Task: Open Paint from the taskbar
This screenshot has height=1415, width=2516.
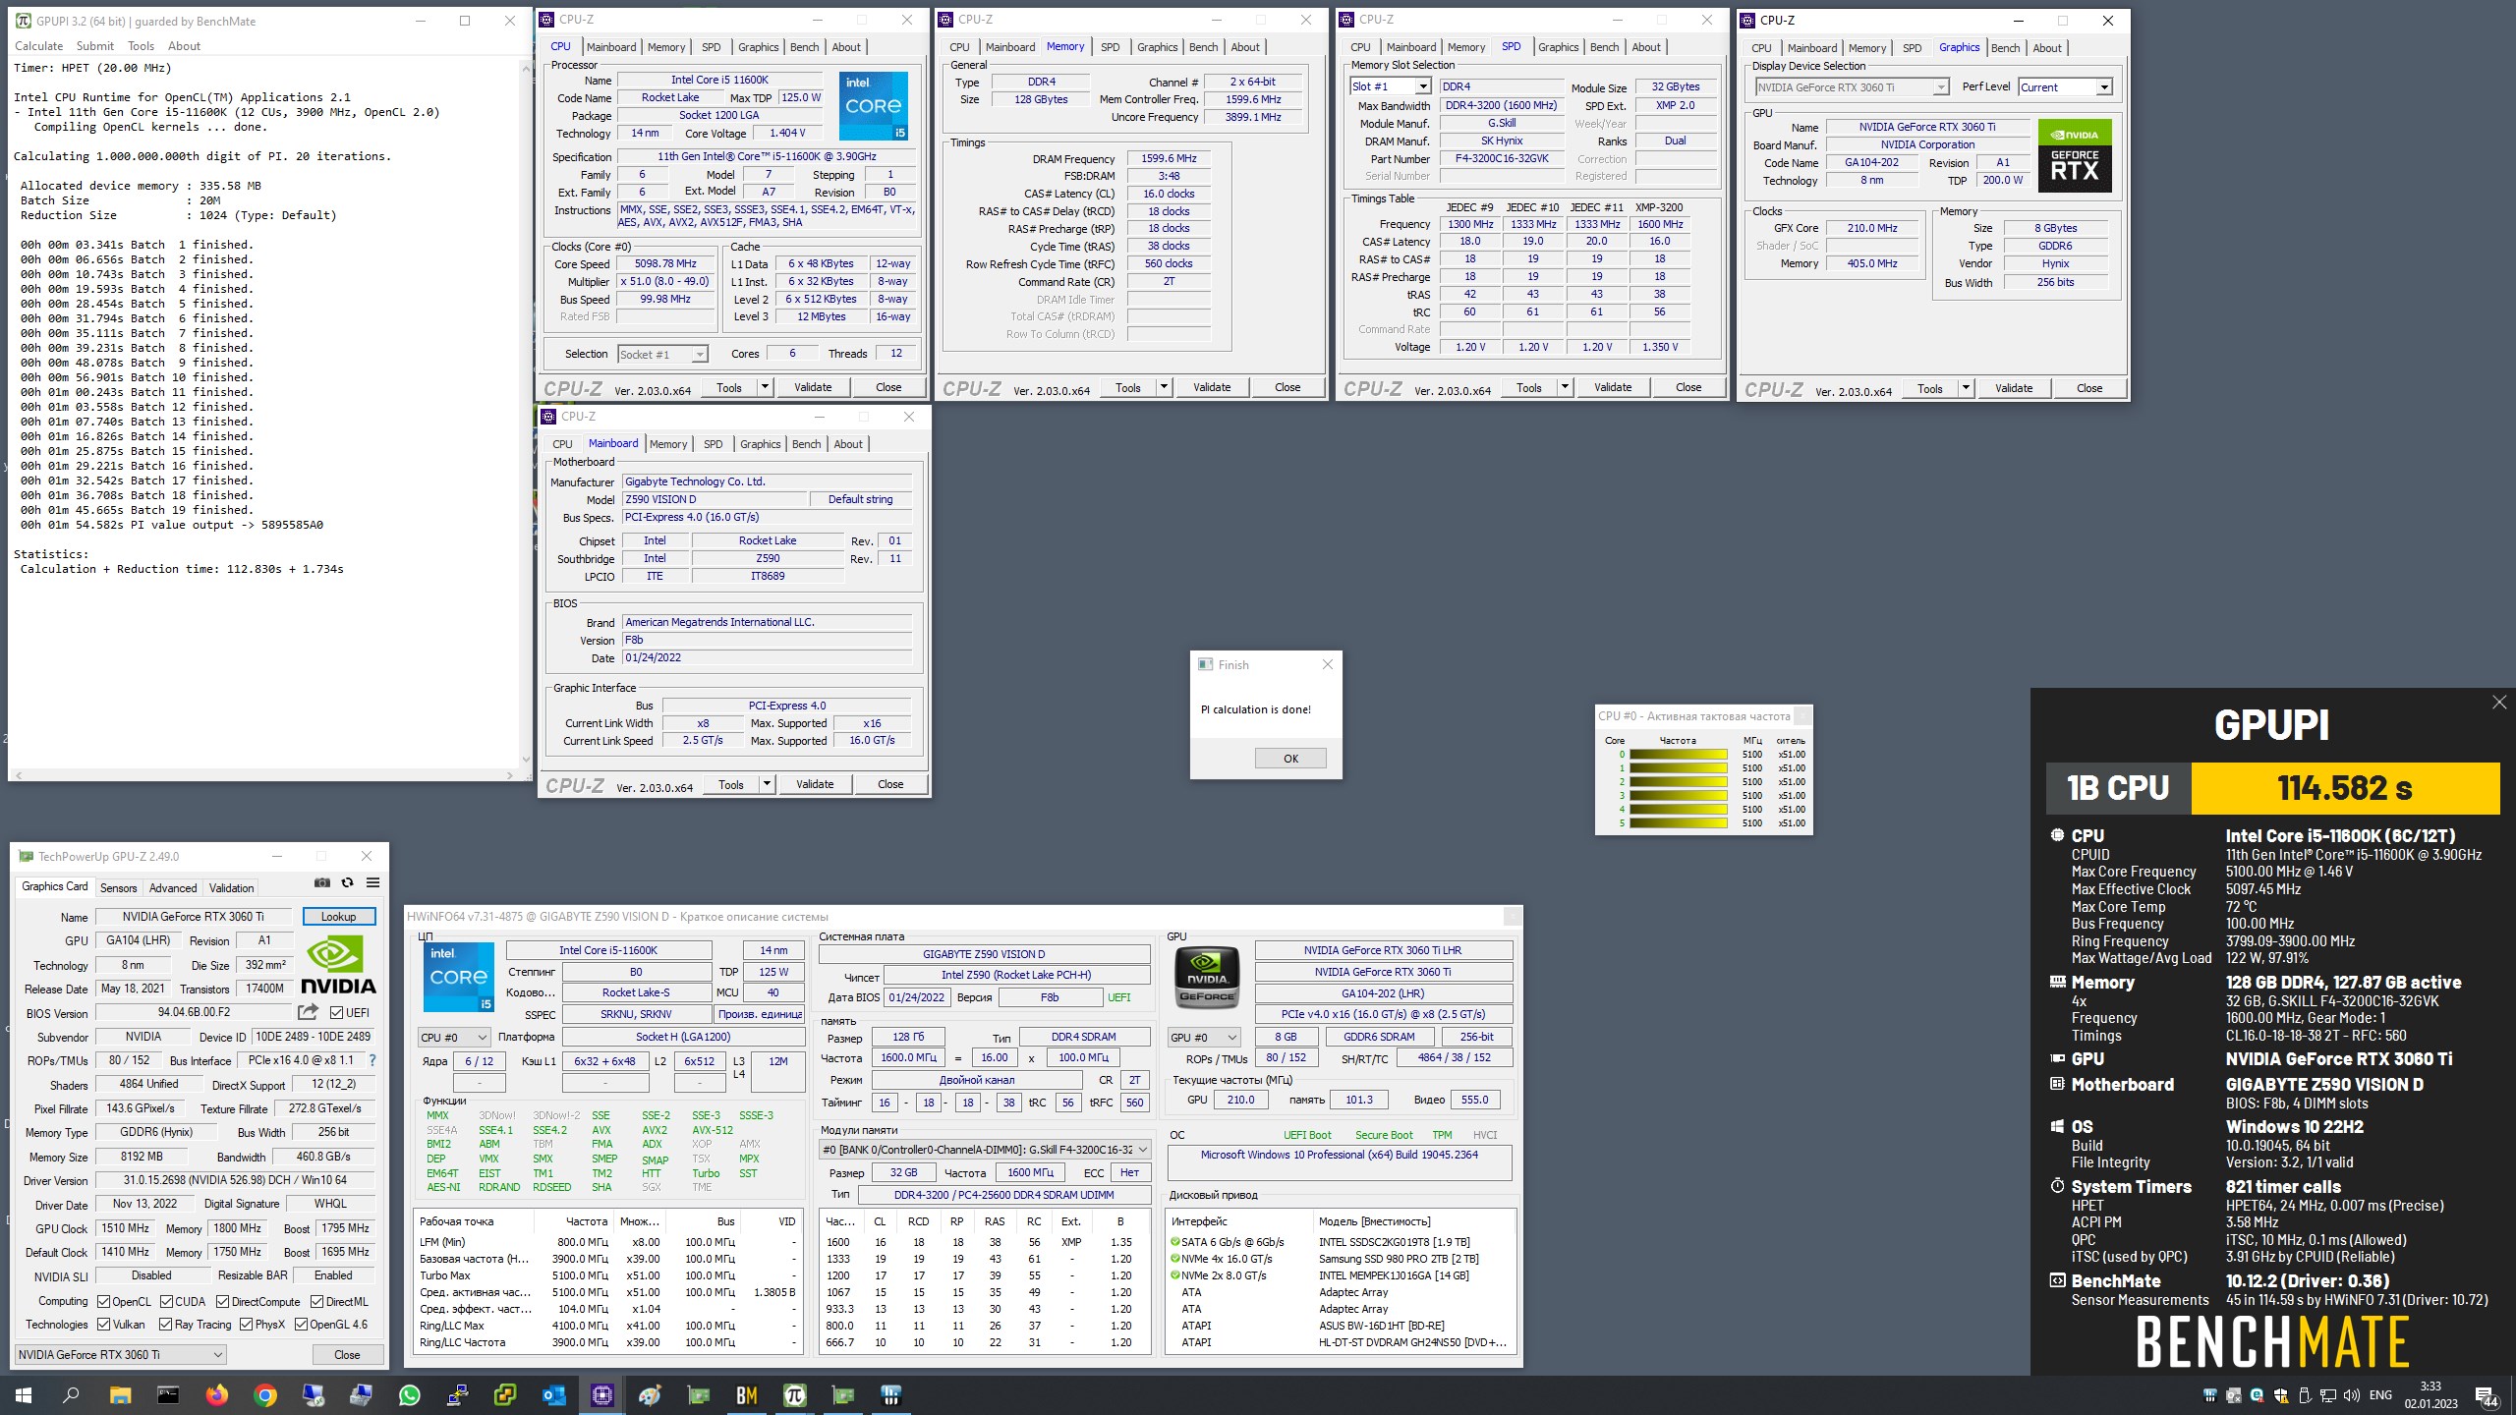Action: pyautogui.click(x=650, y=1395)
